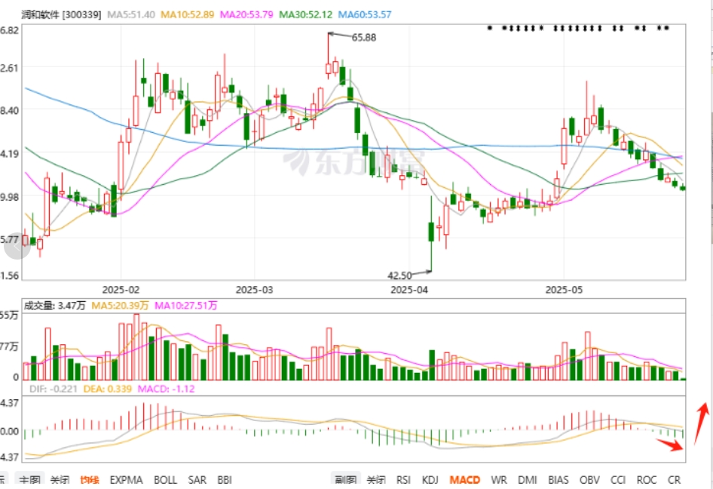Select the WR sub-chart indicator
The height and width of the screenshot is (489, 713).
(x=499, y=480)
